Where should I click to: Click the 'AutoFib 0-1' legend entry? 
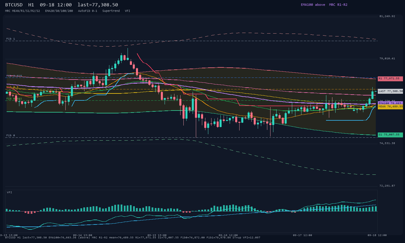click(x=88, y=11)
